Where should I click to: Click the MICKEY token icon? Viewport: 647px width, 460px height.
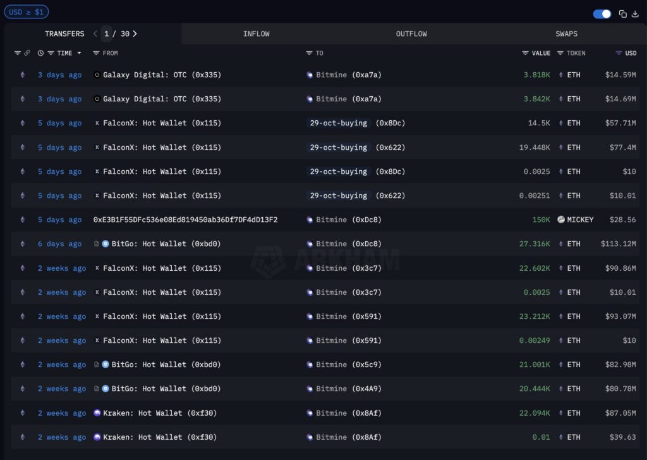(x=560, y=220)
